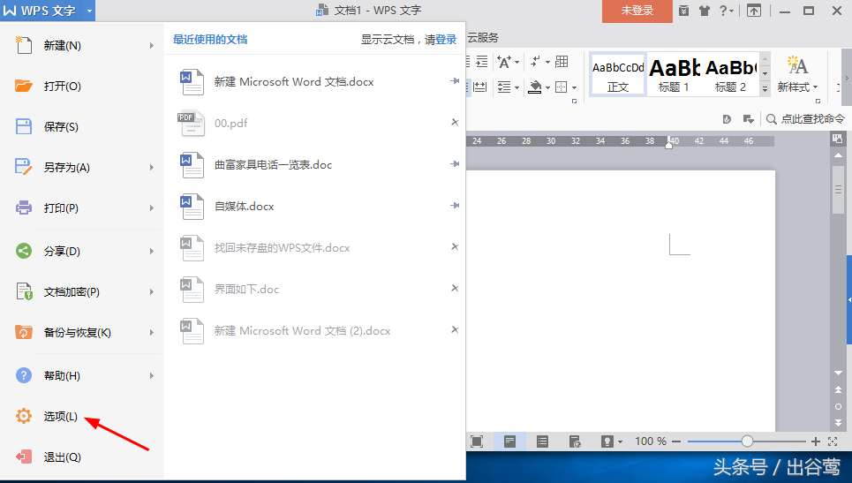Open recent file 新建 Microsoft Word 文档.docx
The image size is (852, 483).
[294, 81]
